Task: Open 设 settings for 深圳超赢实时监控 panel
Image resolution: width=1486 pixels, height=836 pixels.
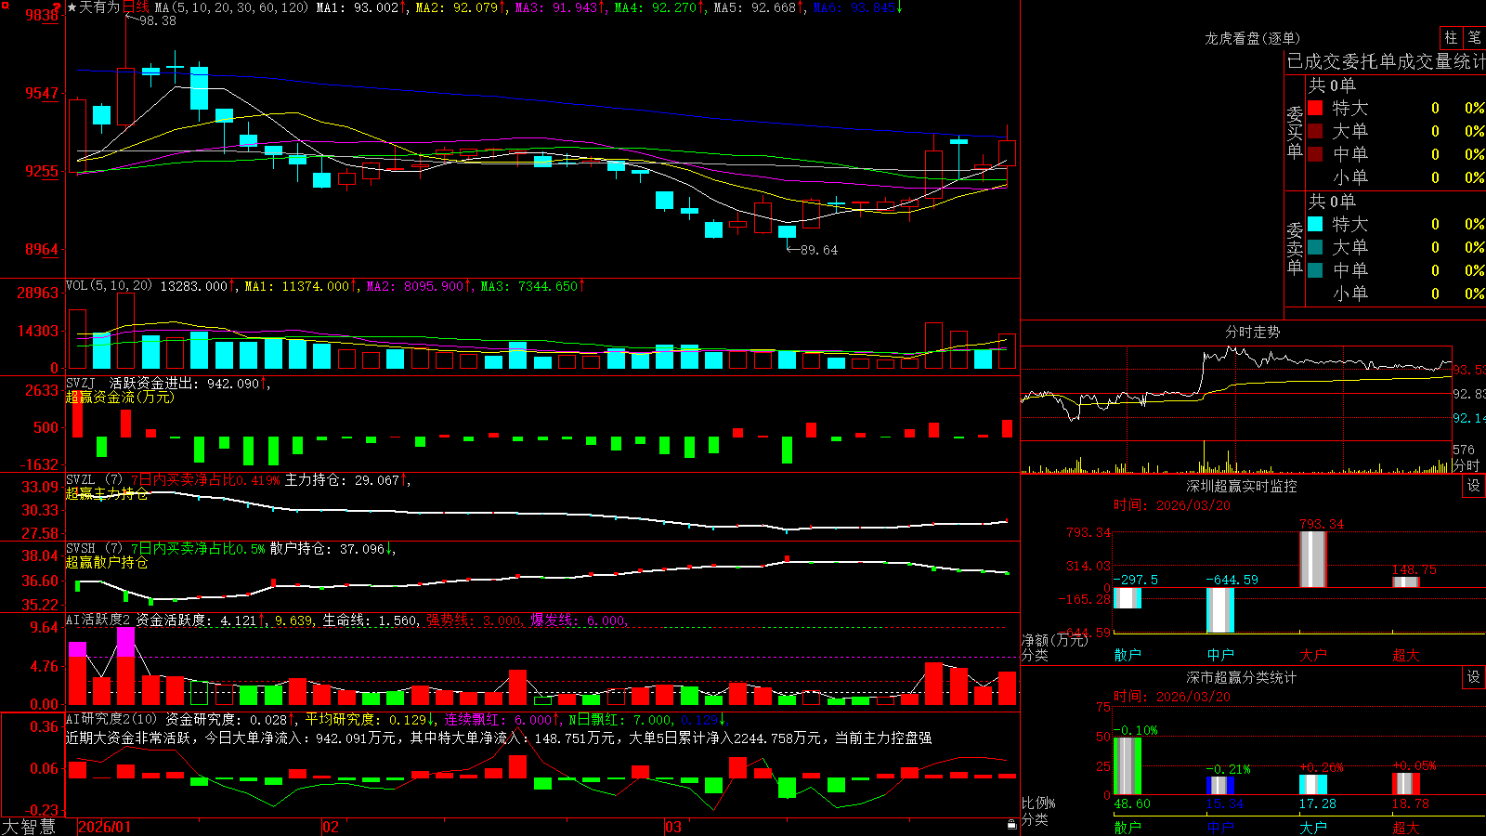Action: (x=1474, y=486)
